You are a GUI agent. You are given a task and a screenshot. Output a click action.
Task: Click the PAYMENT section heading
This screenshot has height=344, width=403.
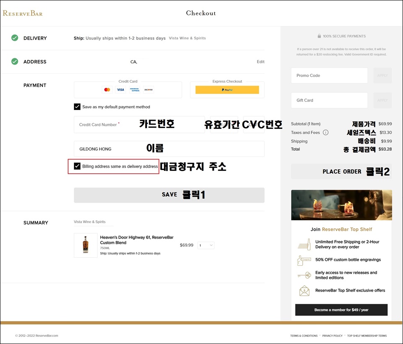[35, 85]
